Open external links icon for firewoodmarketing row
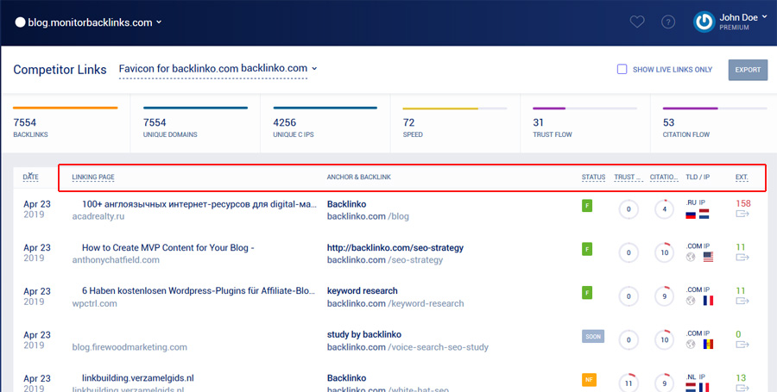The image size is (777, 392). (x=742, y=345)
